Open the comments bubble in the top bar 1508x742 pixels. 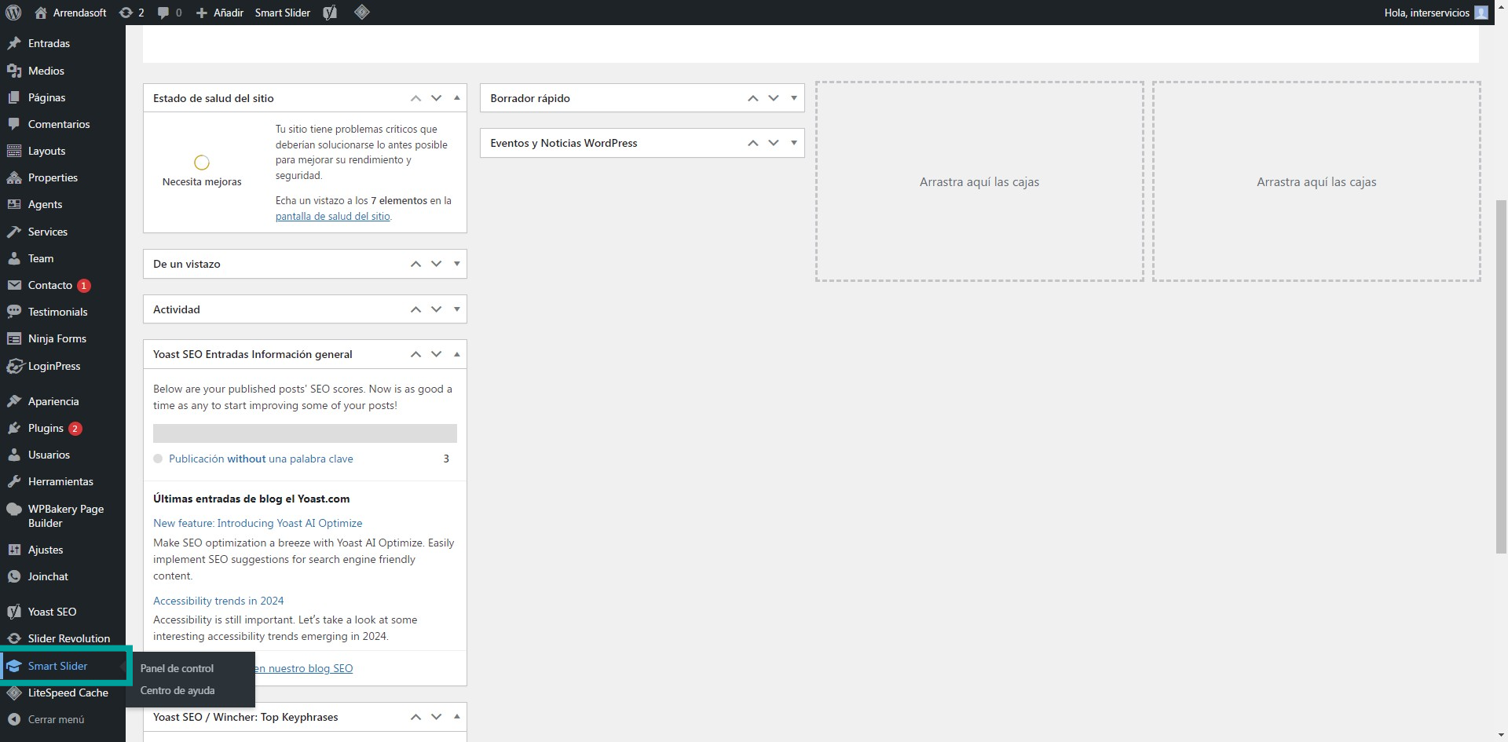(x=163, y=13)
